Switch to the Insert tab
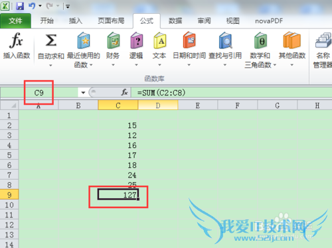Screen dimensions: 332x248 coord(76,21)
